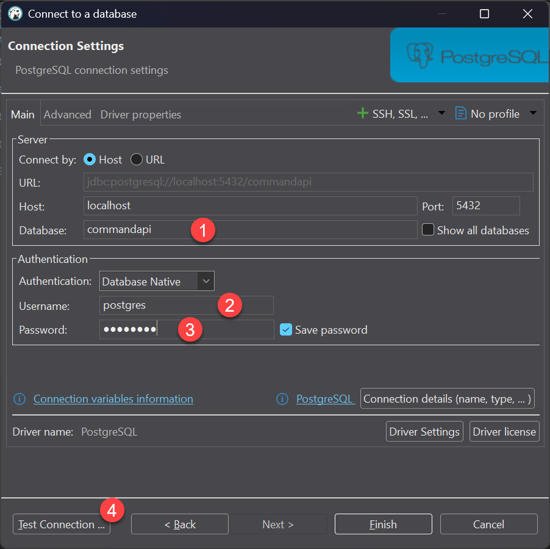Screen dimensions: 550x549
Task: Click the info icon beside Connection variables information
Action: [x=19, y=398]
